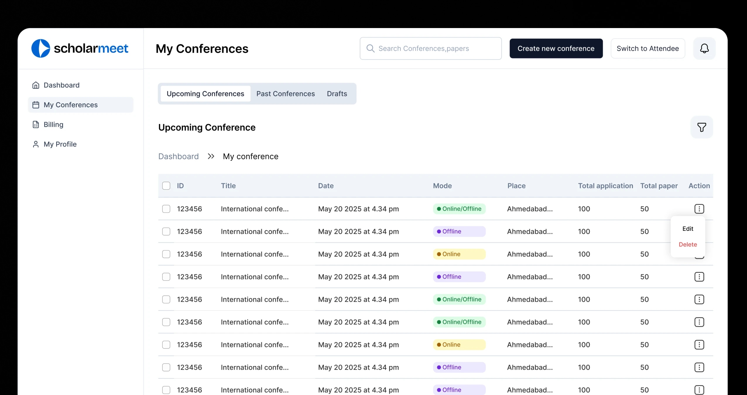Follow the Dashboard breadcrumb link
Viewport: 747px width, 395px height.
(x=179, y=156)
